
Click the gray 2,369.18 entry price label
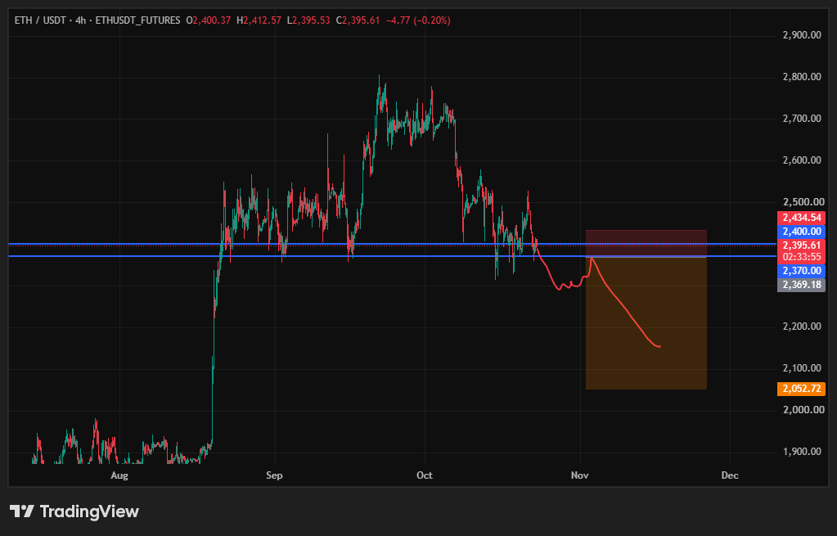(801, 285)
